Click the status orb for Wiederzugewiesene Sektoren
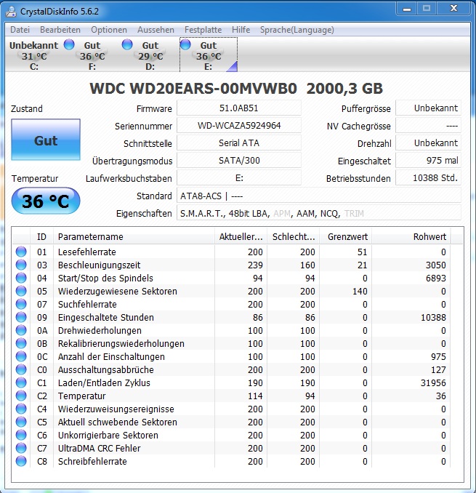 (21, 291)
